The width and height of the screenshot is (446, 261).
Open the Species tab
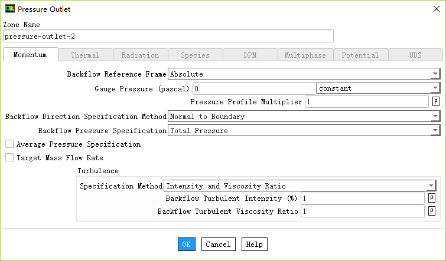pyautogui.click(x=195, y=55)
